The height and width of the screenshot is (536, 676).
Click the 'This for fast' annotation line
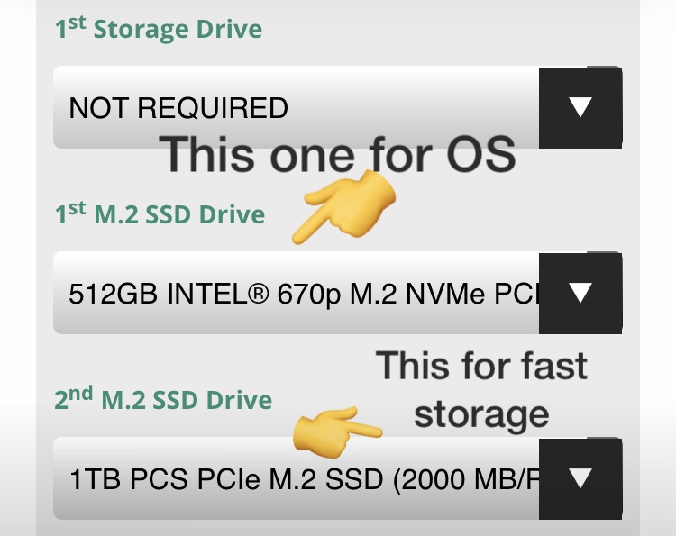(x=481, y=366)
